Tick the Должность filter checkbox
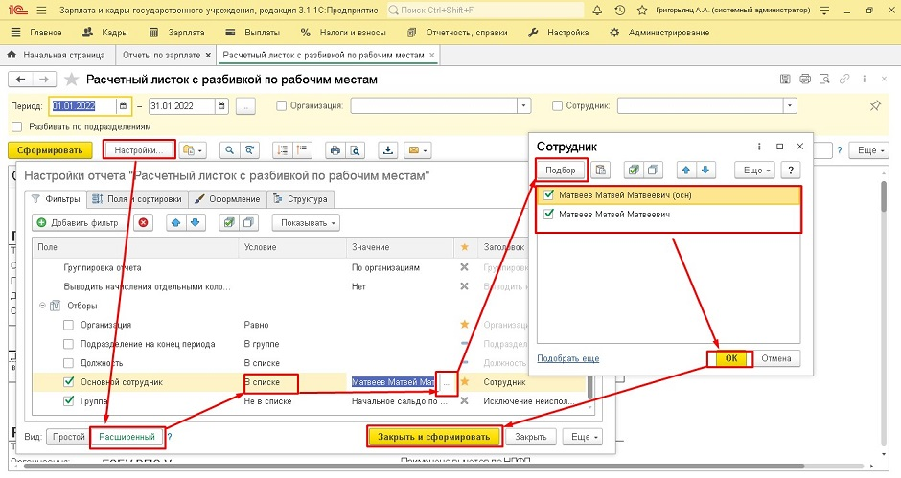The image size is (901, 478). [x=68, y=363]
